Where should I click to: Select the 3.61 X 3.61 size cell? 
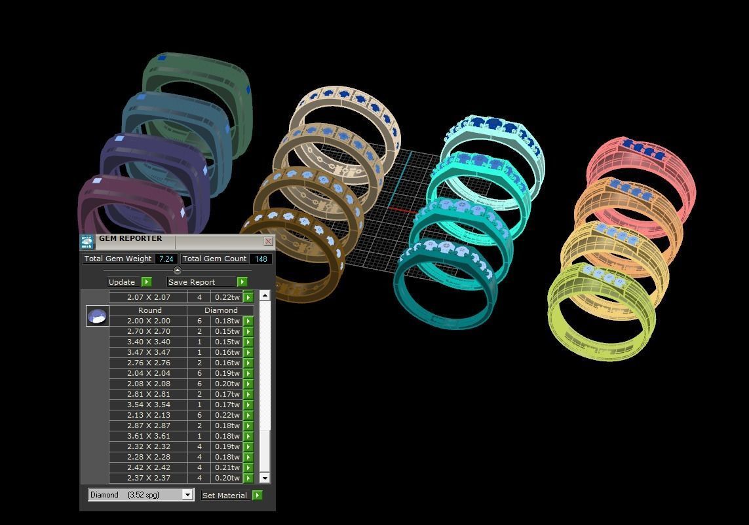148,437
